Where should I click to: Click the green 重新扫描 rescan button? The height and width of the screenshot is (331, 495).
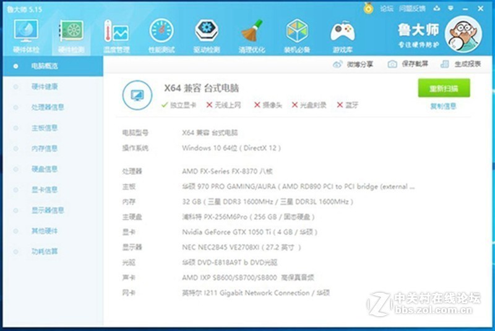pyautogui.click(x=444, y=88)
